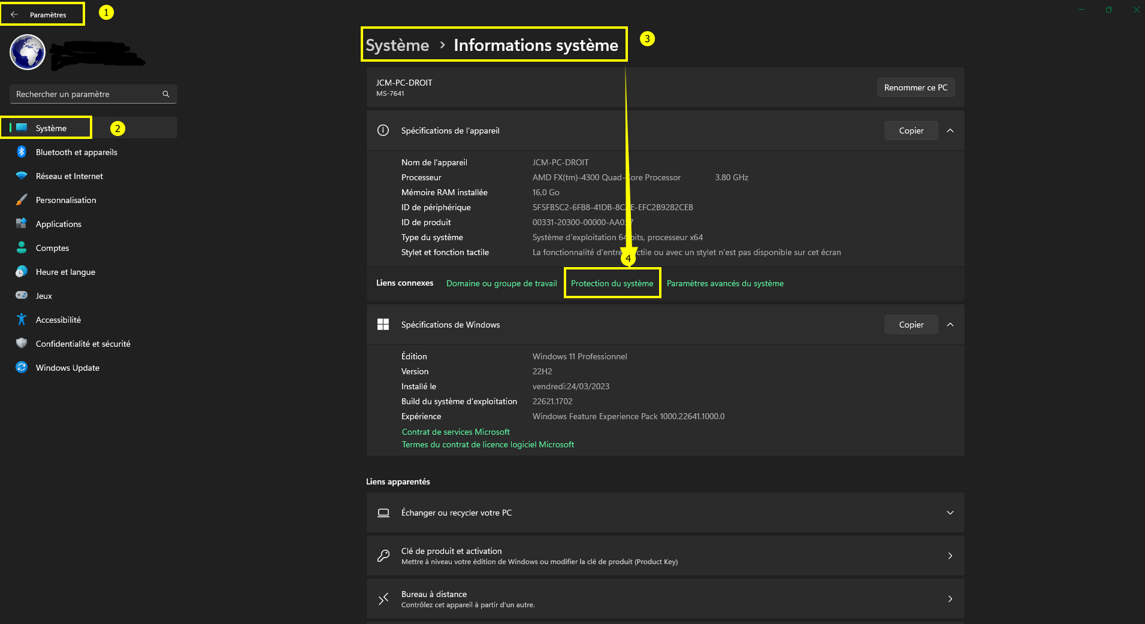Click the Renommer ce PC button
Viewport: 1145px width, 624px height.
click(916, 87)
